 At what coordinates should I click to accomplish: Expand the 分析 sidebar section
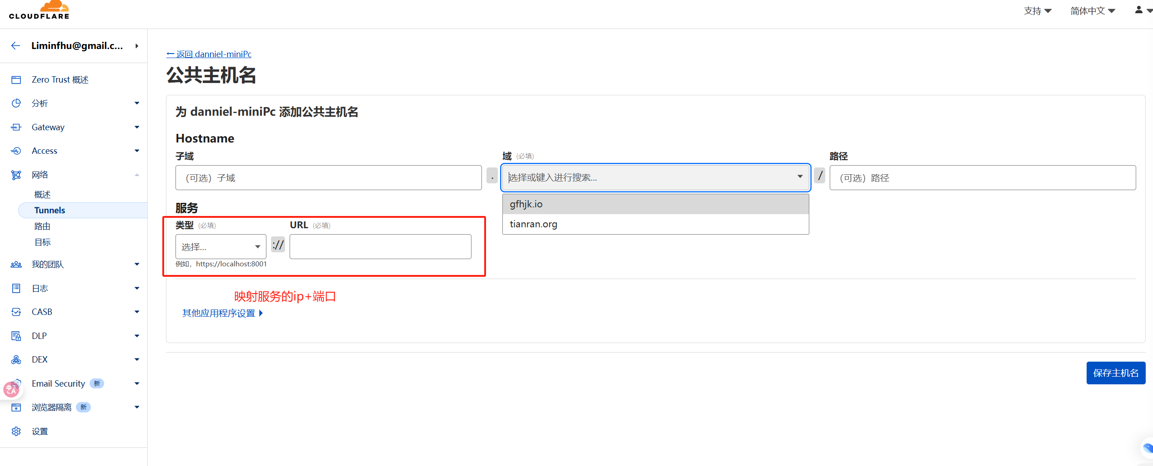pyautogui.click(x=137, y=103)
